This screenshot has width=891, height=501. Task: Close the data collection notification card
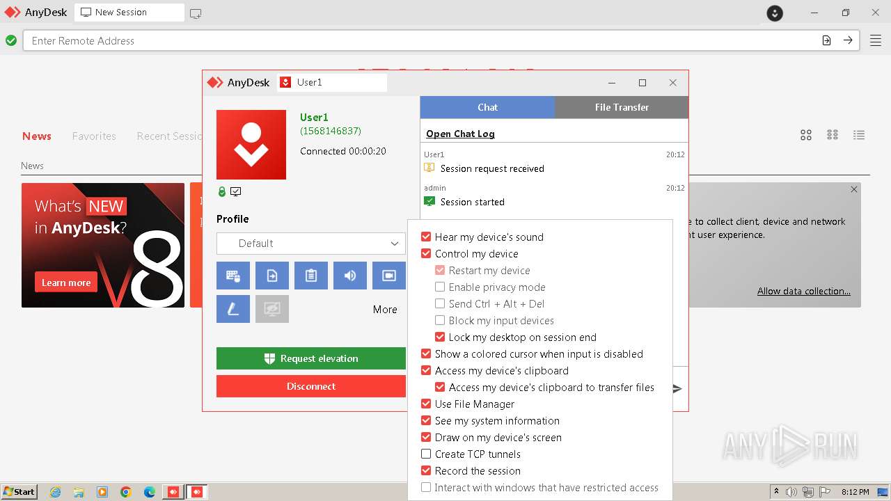coord(854,189)
